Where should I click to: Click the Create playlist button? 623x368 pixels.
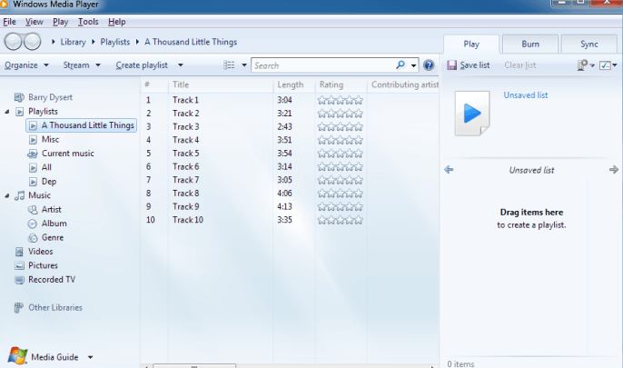click(142, 65)
